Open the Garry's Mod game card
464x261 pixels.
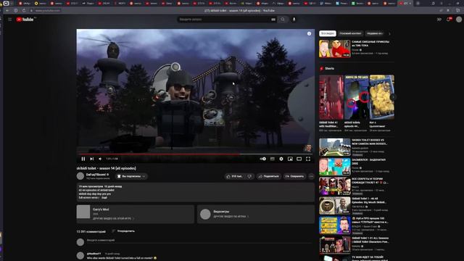click(x=136, y=214)
